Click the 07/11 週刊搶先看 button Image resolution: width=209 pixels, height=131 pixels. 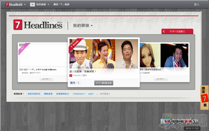(x=104, y=83)
